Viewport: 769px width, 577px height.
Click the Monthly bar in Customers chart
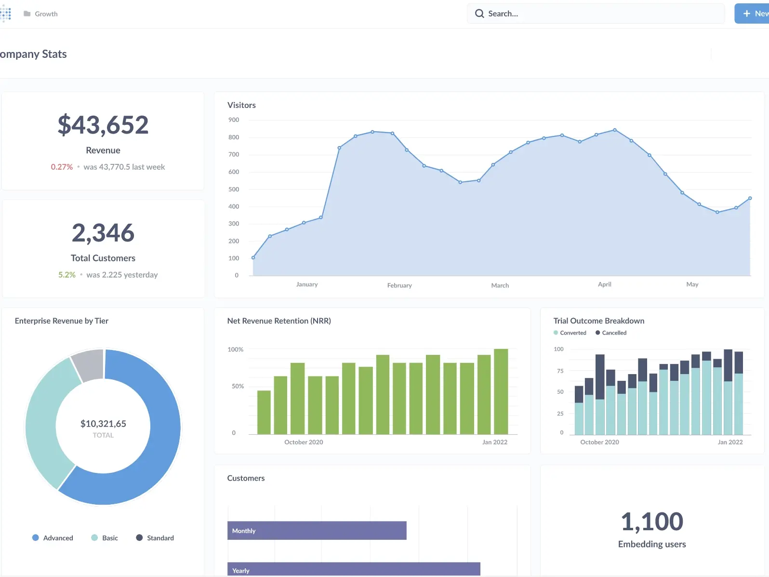(317, 530)
